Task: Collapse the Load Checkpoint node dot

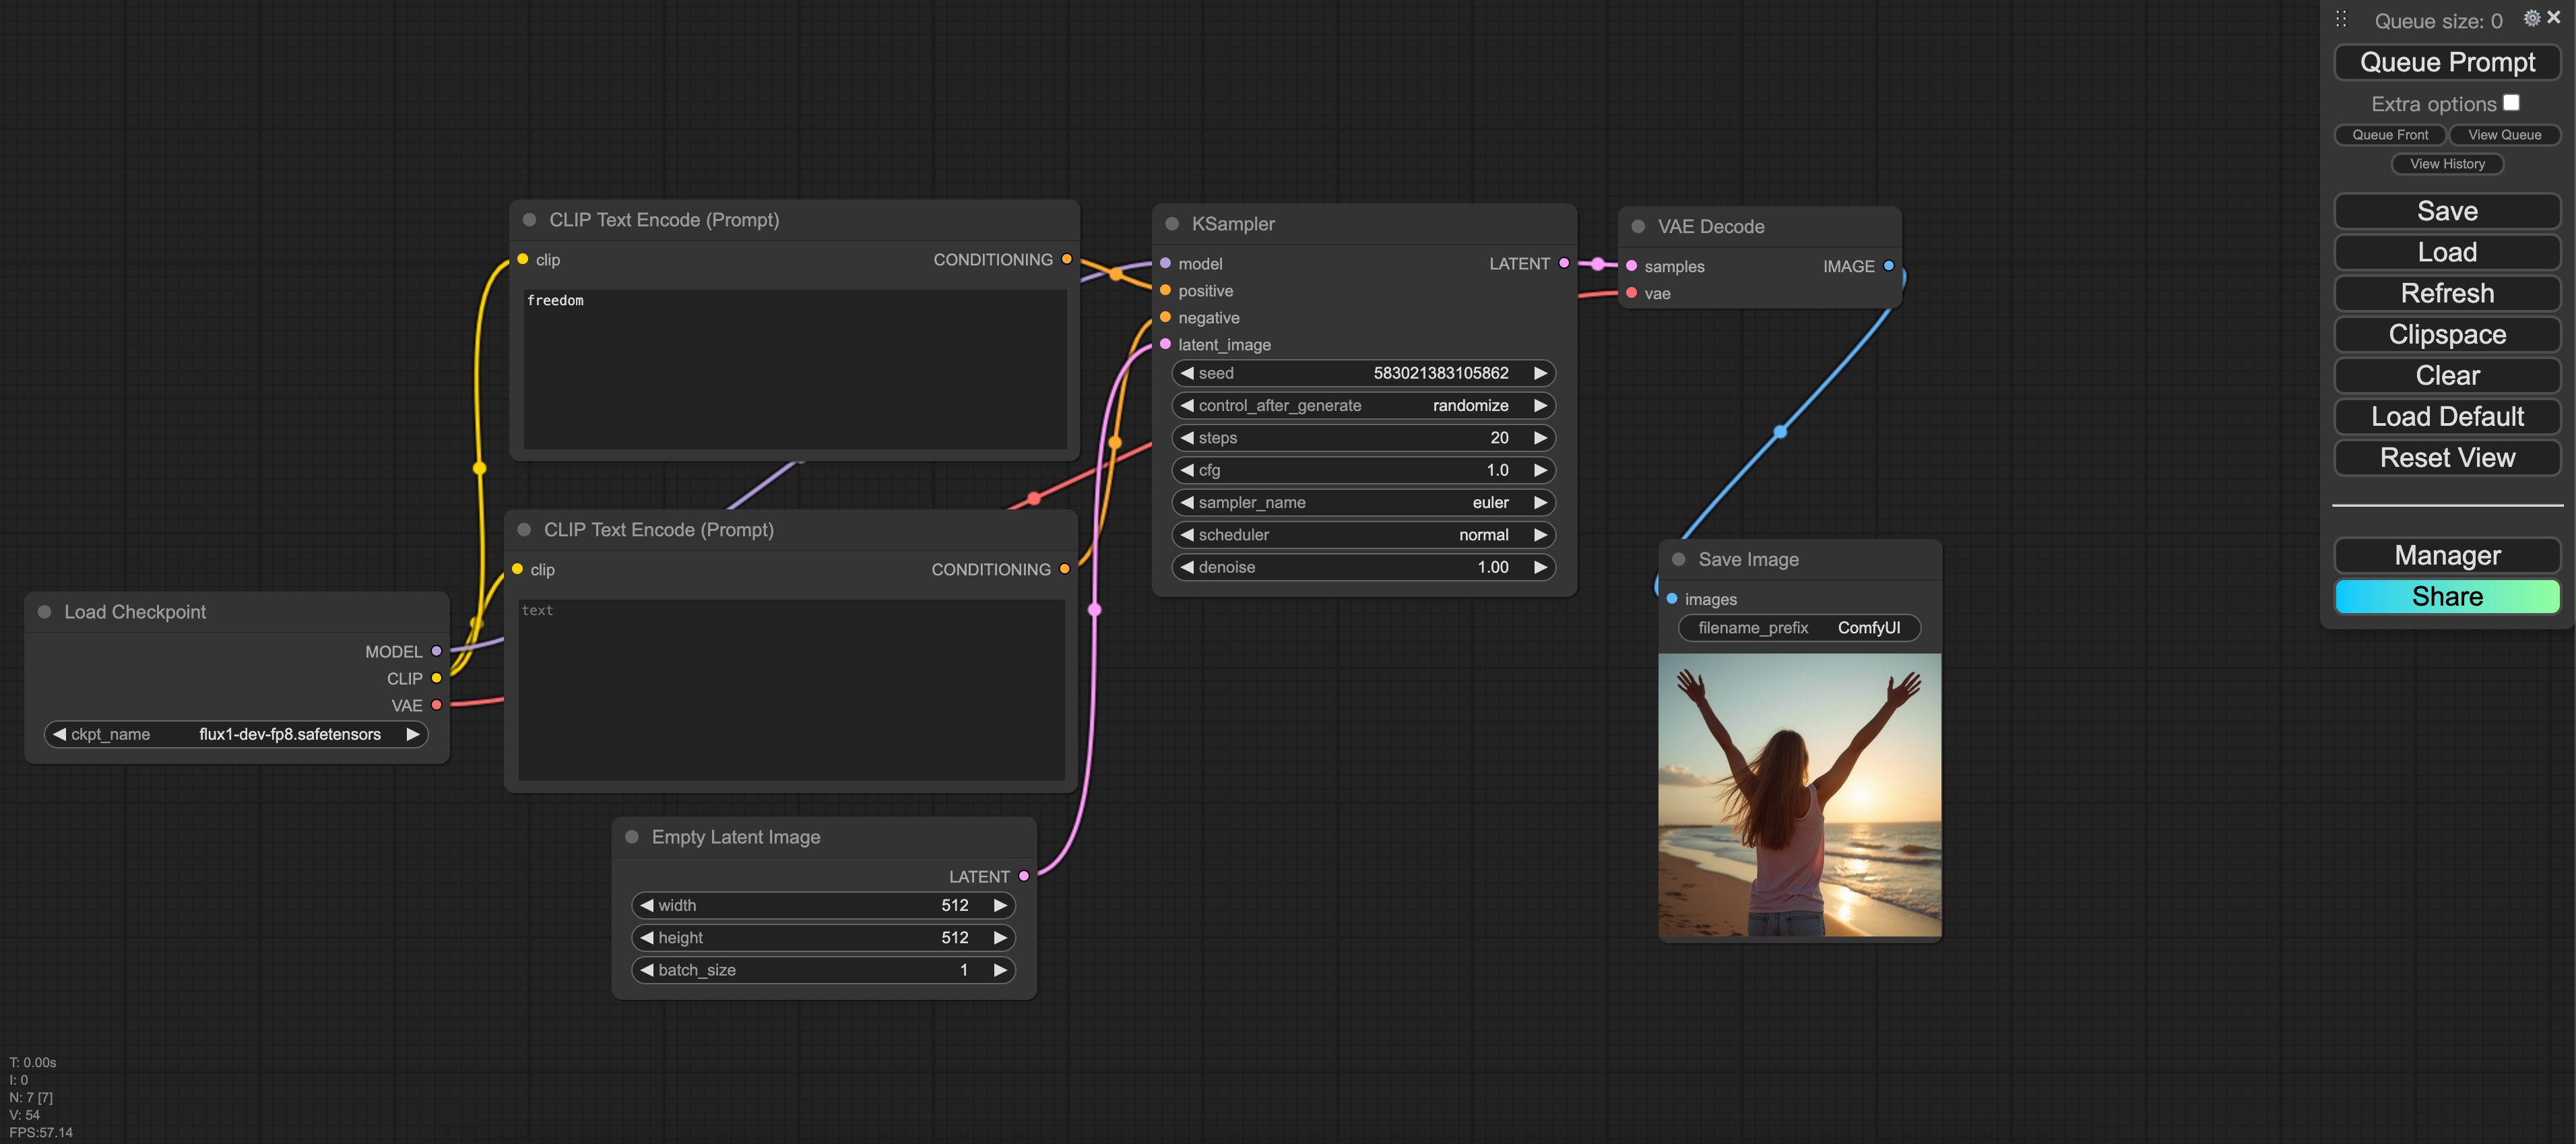Action: pos(45,612)
